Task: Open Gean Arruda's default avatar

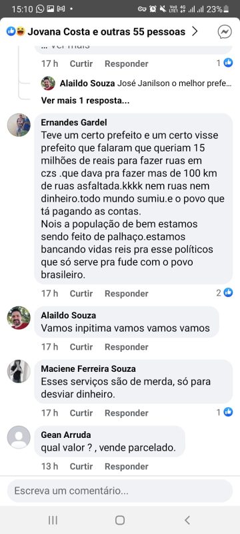Action: [x=19, y=437]
